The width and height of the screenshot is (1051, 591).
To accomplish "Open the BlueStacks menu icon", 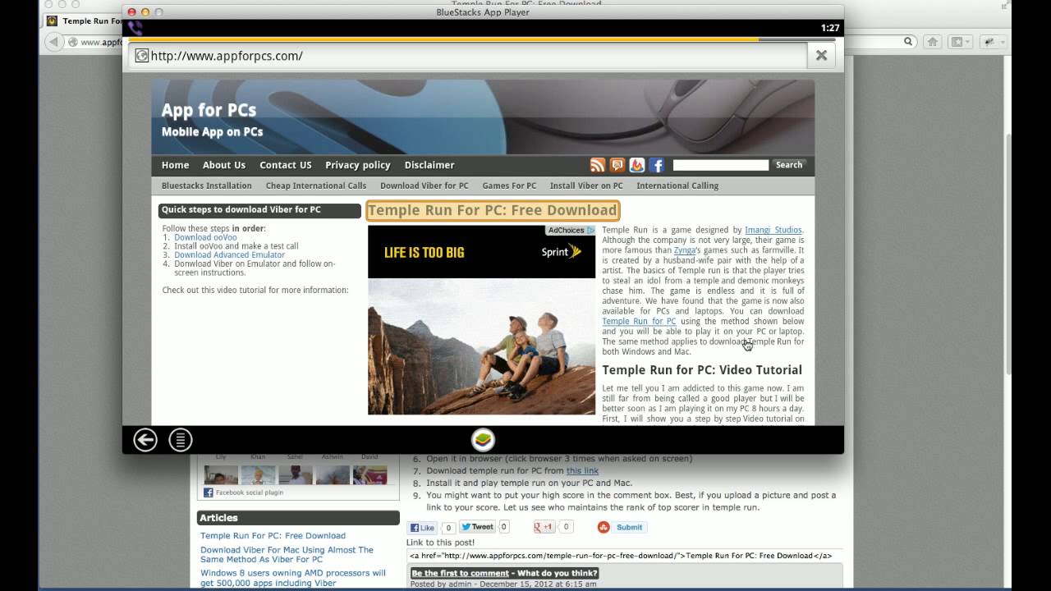I will pyautogui.click(x=181, y=440).
